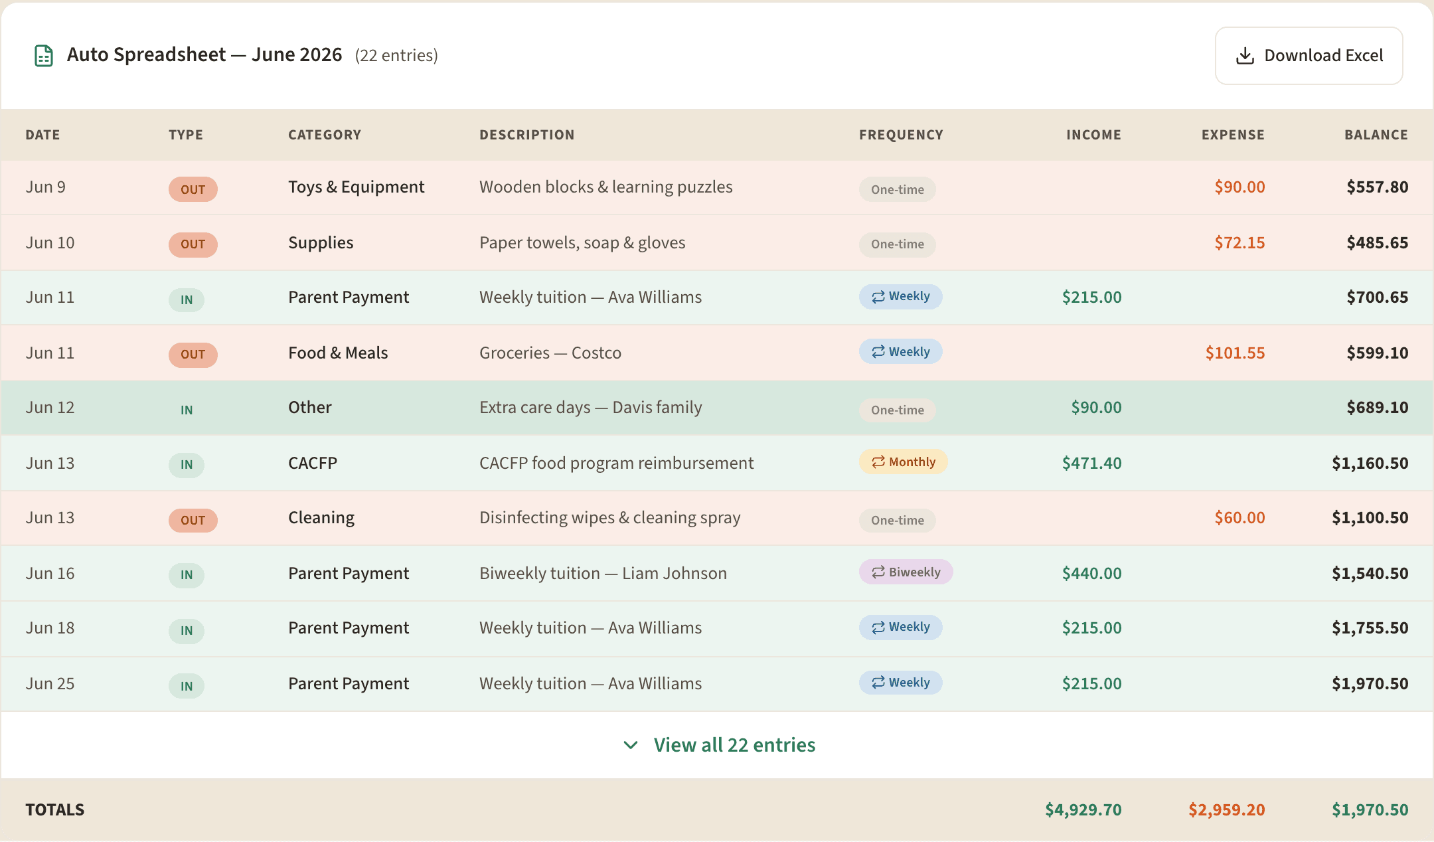Click Weekly repeat icon on Jun 11 Ava Williams row
1434x842 pixels.
coord(878,297)
